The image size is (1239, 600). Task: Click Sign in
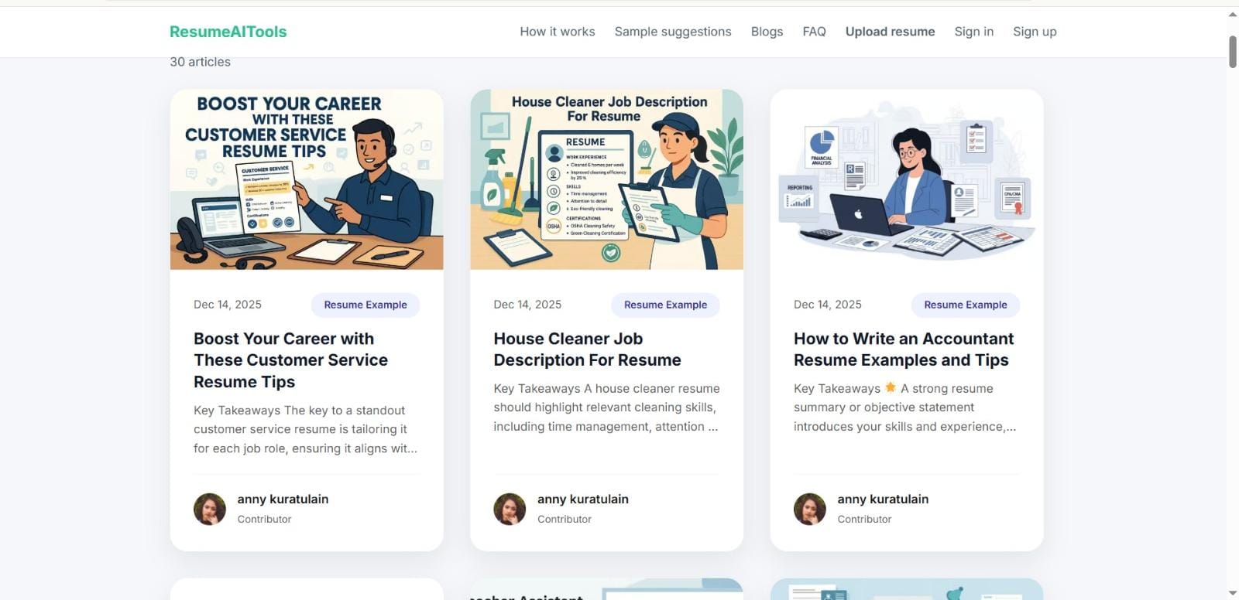[x=973, y=32]
